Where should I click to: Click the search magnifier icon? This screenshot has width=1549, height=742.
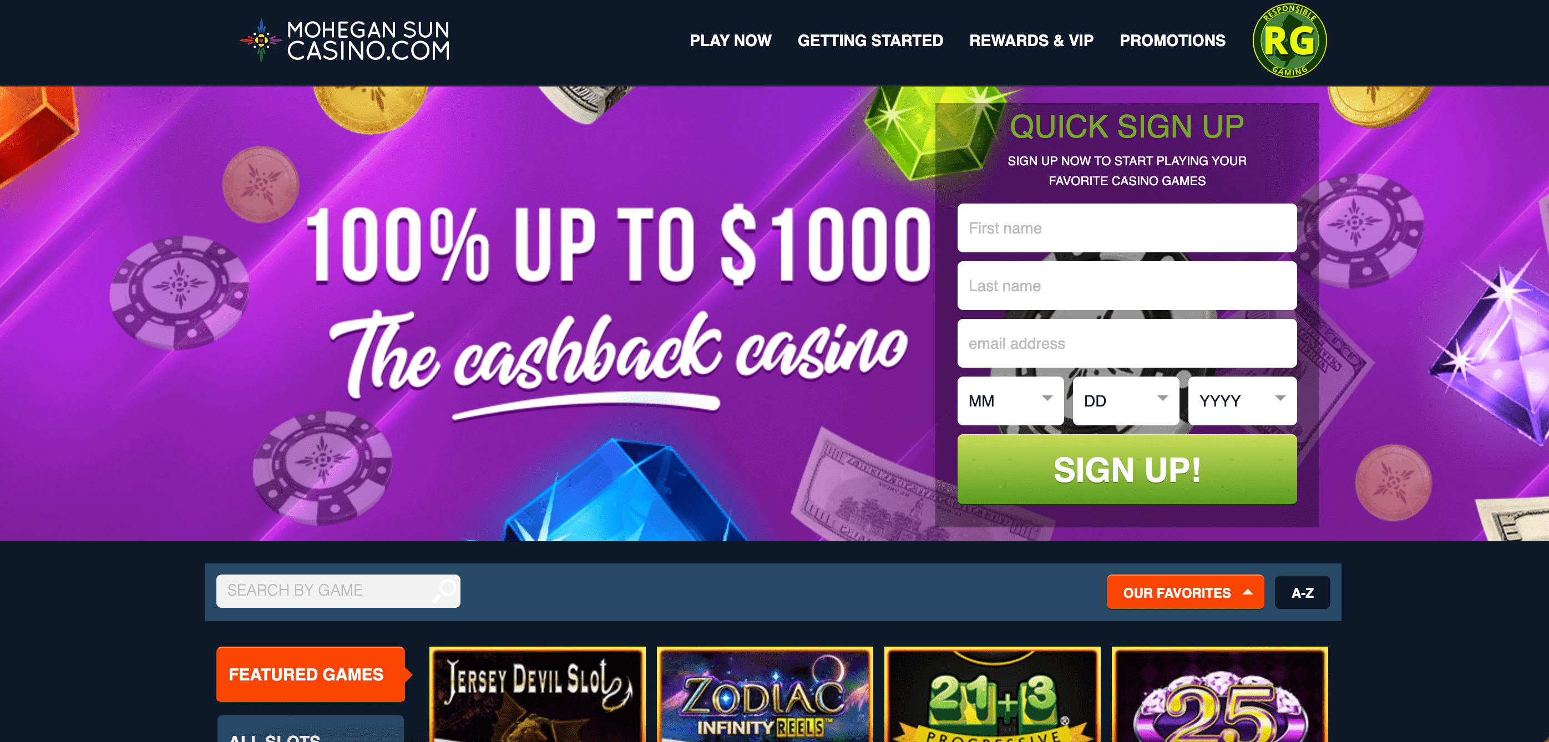click(445, 590)
